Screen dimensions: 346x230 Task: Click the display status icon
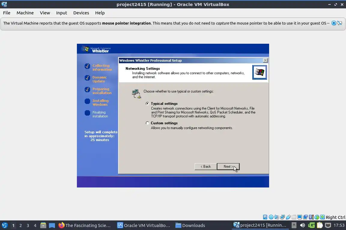pos(300,217)
